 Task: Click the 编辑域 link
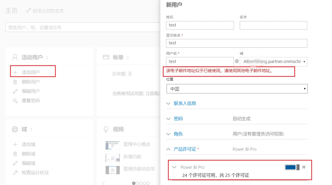point(29,163)
